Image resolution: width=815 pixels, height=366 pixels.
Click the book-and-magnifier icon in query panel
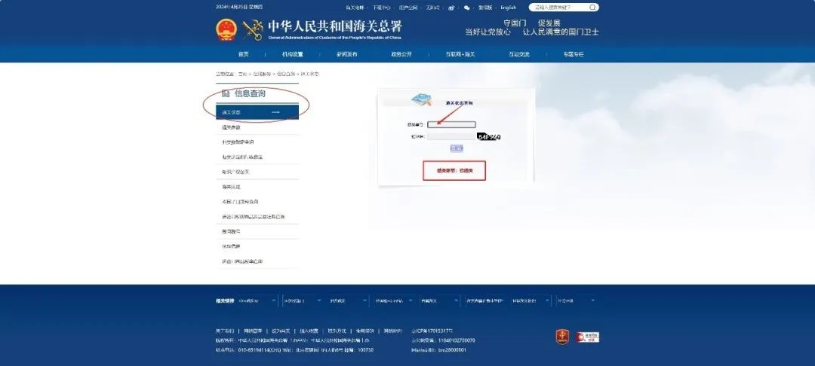click(x=422, y=99)
